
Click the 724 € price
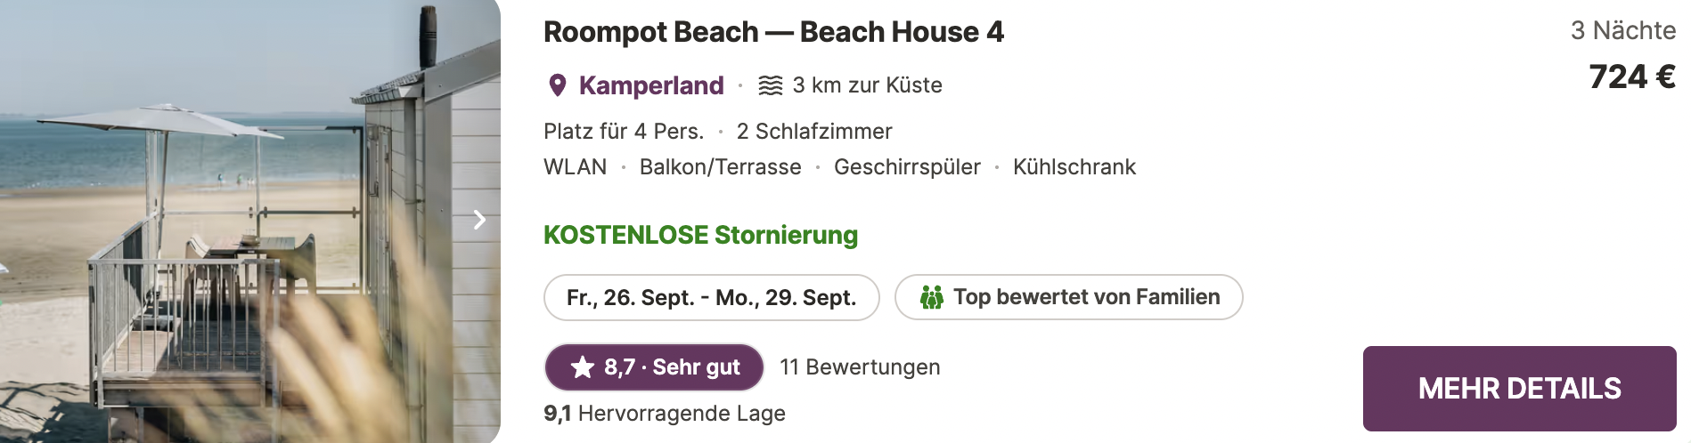coord(1632,77)
